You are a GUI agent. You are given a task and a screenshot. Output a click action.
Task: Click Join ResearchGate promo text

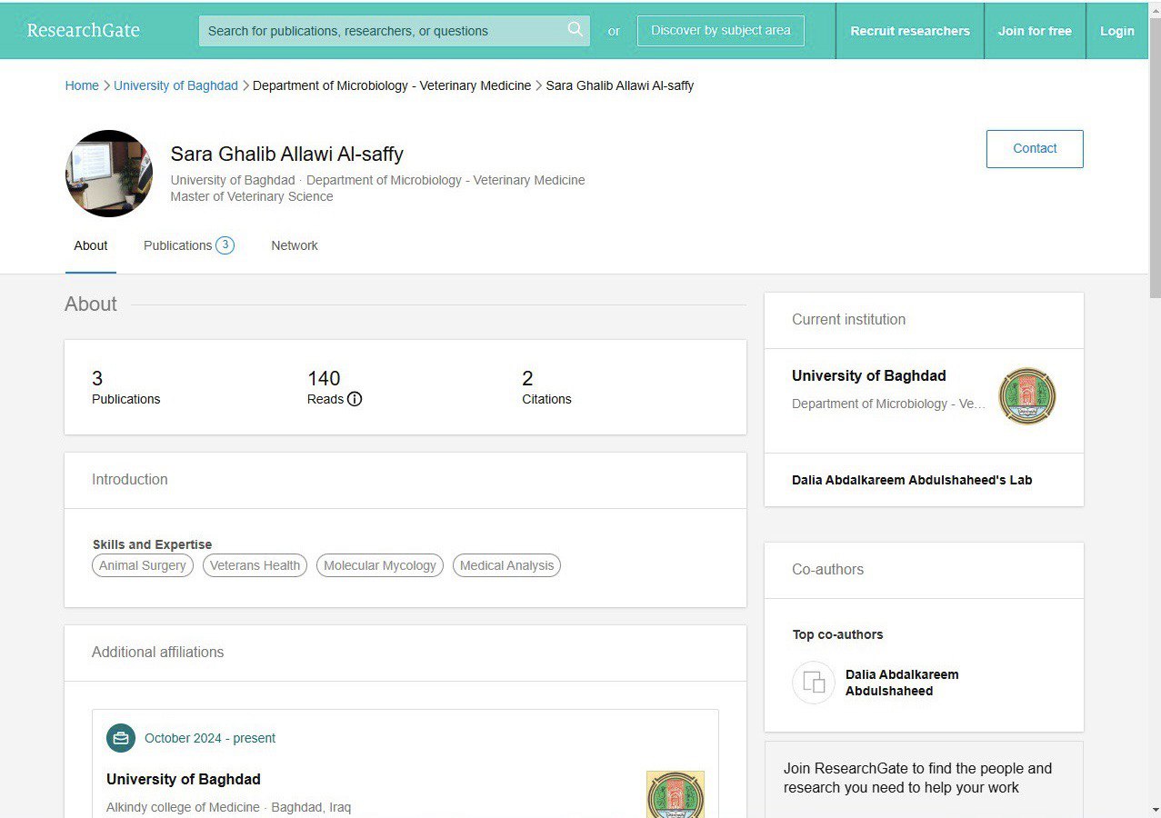(917, 778)
